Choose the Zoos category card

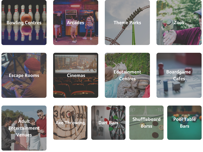[179, 22]
